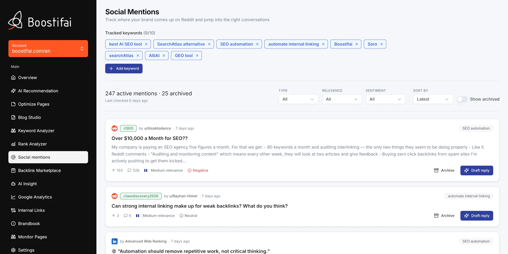The height and width of the screenshot is (254, 508).
Task: Draft reply to 'Over $10,000 a Month' post
Action: click(477, 170)
